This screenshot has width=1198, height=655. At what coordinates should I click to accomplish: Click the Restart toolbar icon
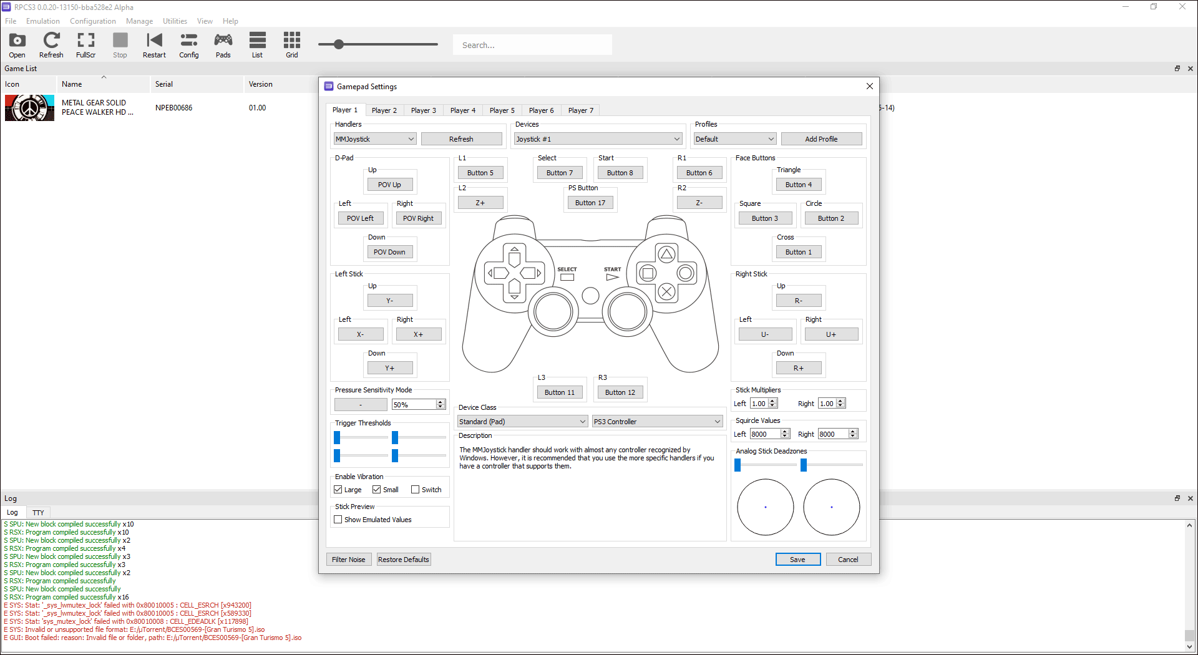point(154,45)
